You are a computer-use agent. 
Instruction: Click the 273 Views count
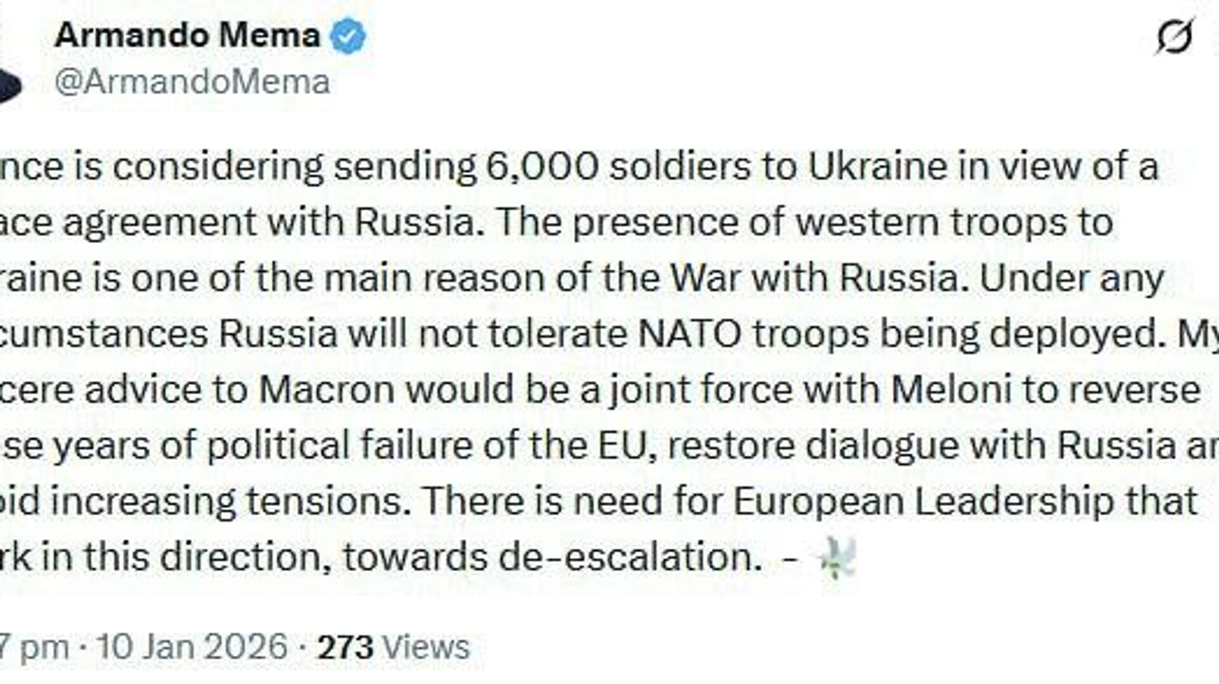coord(393,647)
